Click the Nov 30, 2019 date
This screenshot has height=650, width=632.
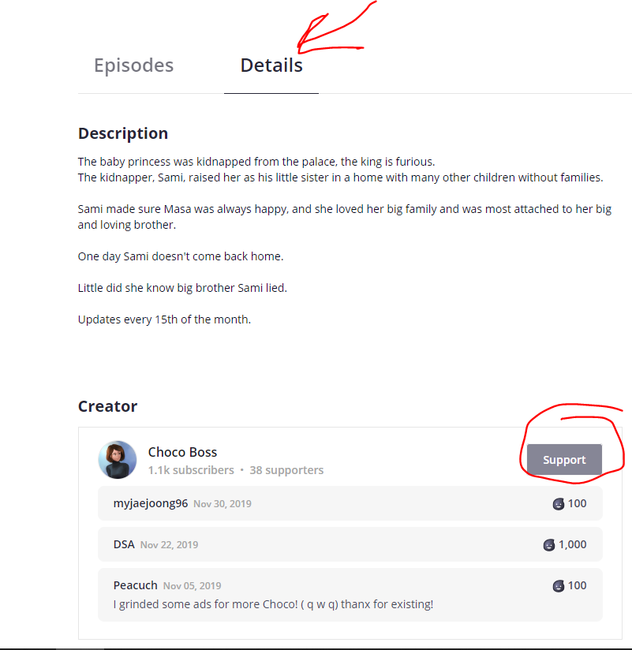223,504
